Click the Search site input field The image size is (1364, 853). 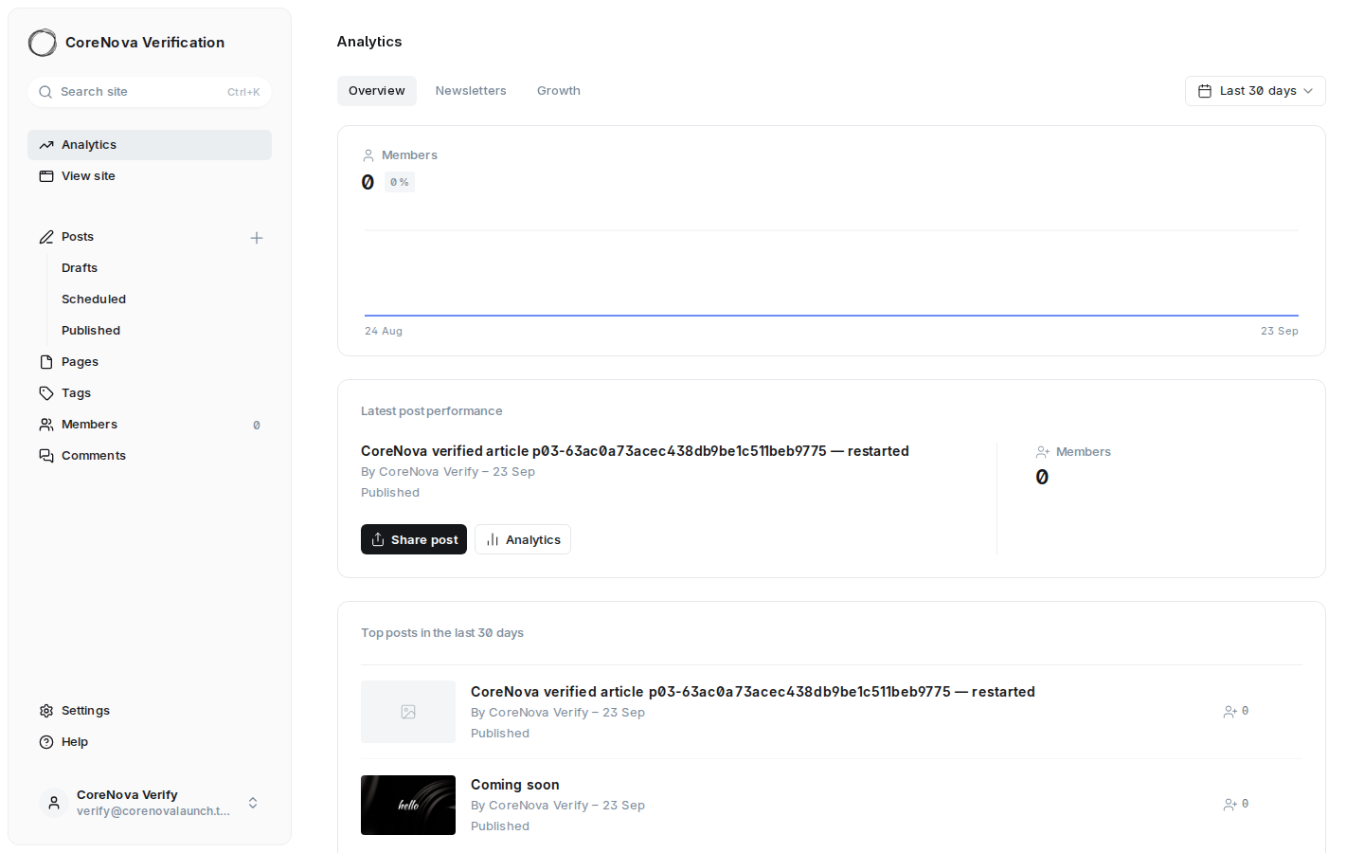[150, 92]
